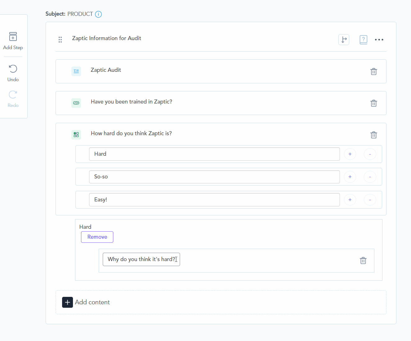This screenshot has width=411, height=341.
Task: Open the branching logic icon
Action: tap(344, 40)
